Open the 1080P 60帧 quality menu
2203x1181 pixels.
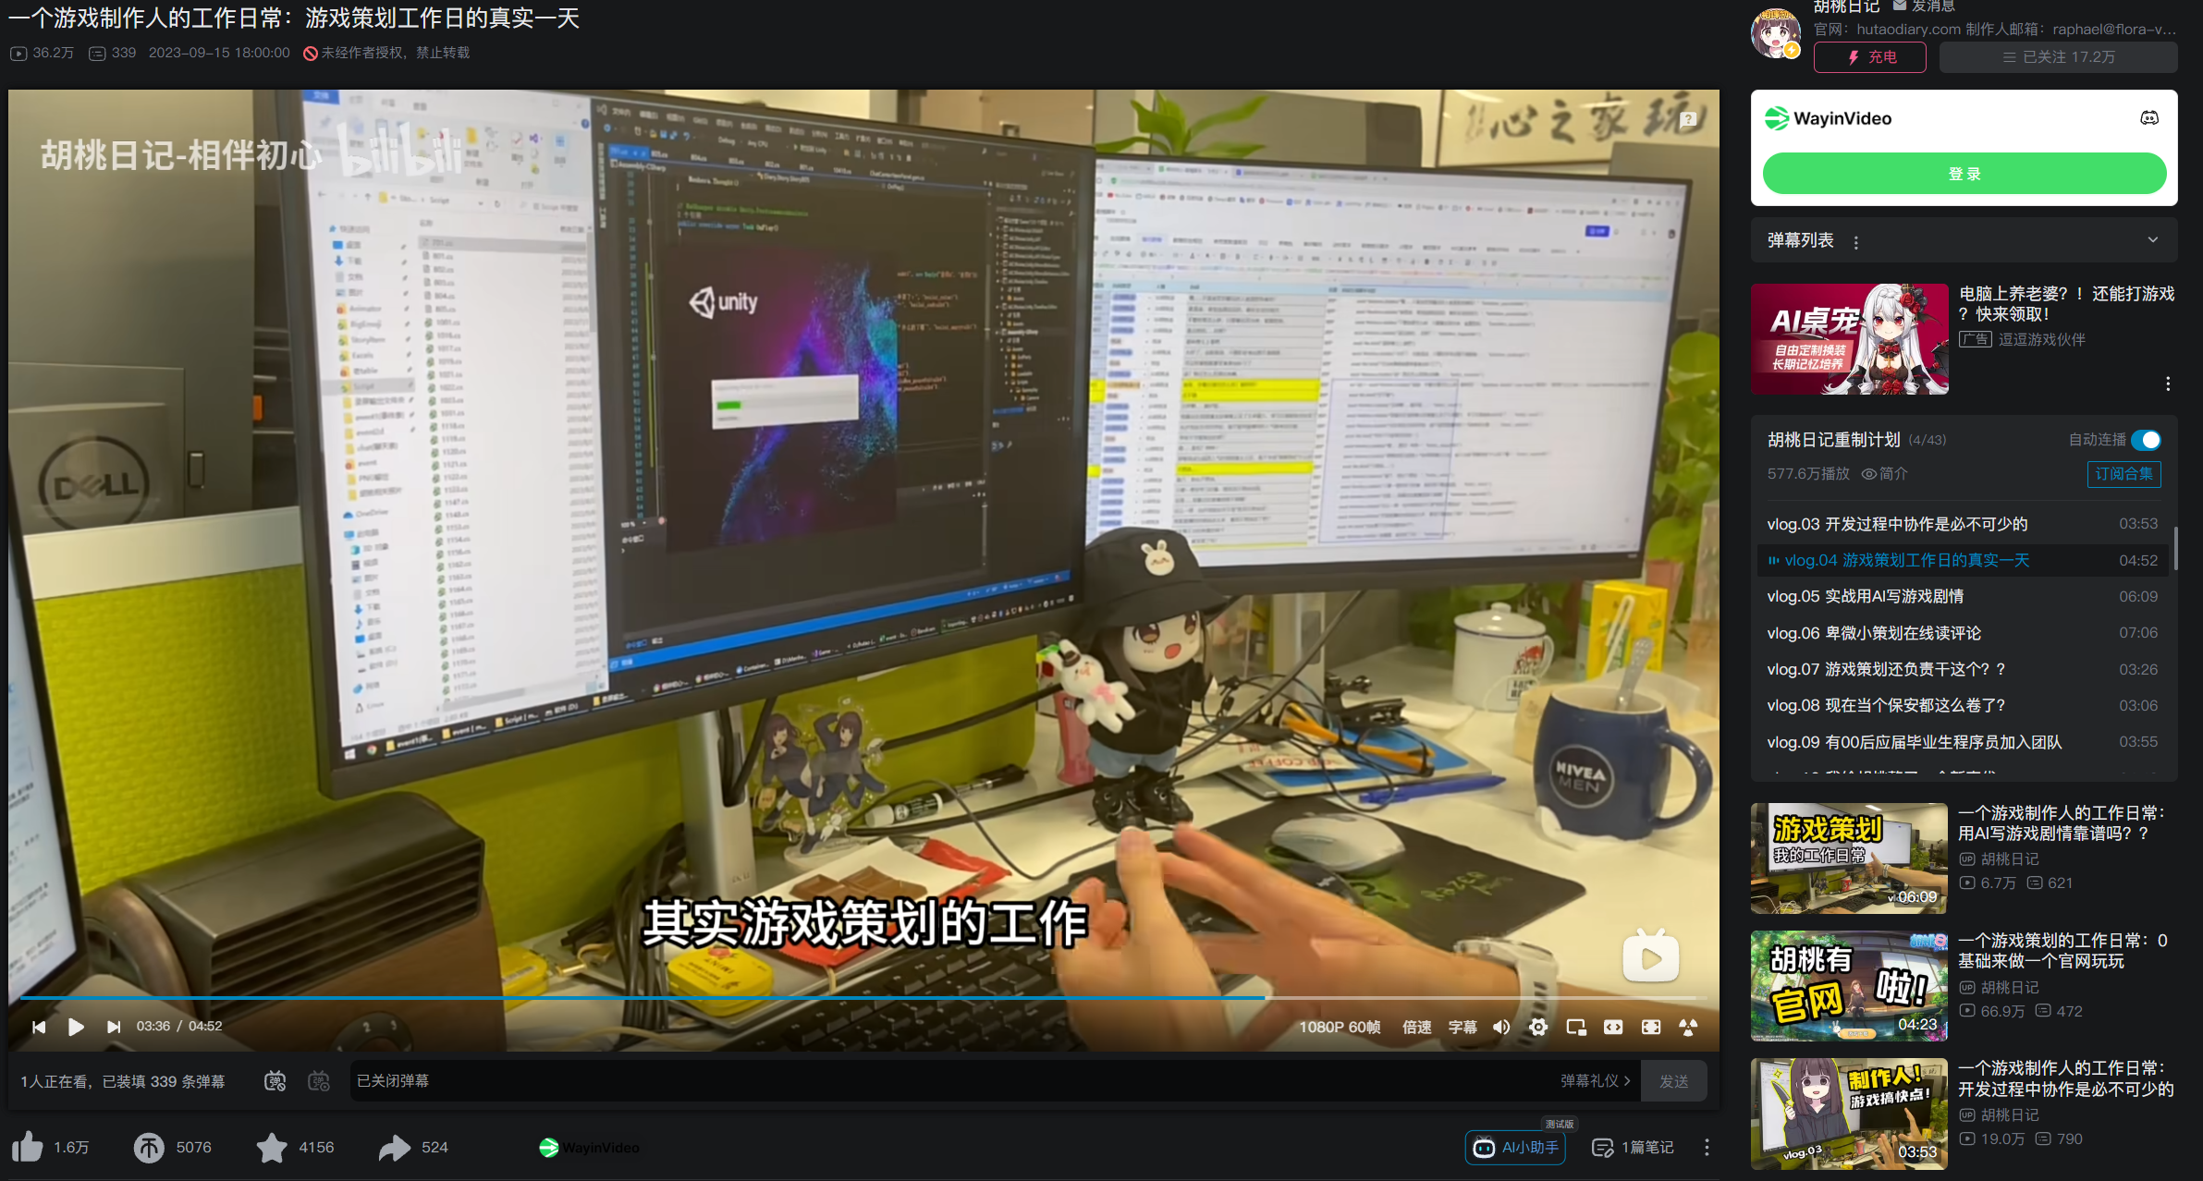(1340, 1027)
